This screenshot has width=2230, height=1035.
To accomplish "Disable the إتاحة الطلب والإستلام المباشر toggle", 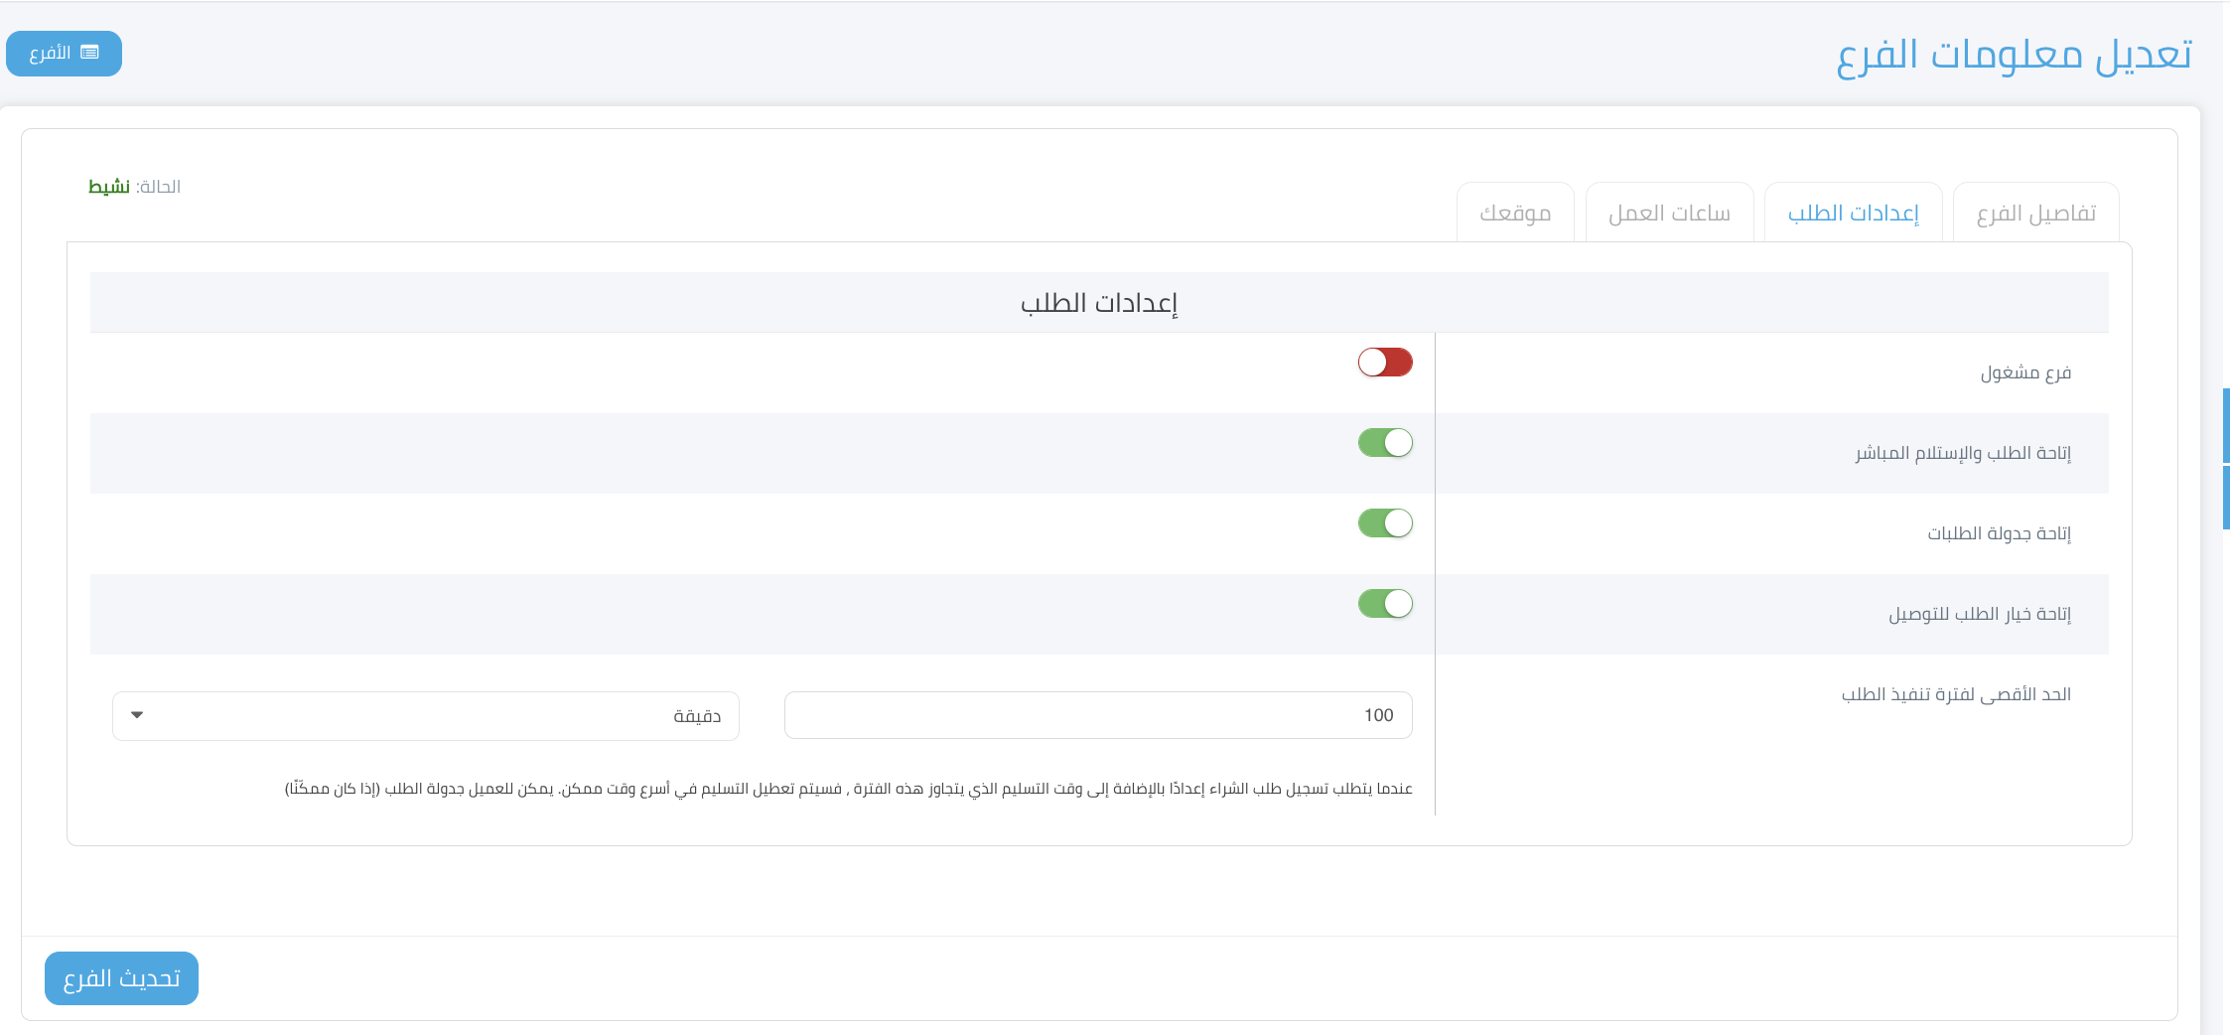I will tap(1386, 442).
